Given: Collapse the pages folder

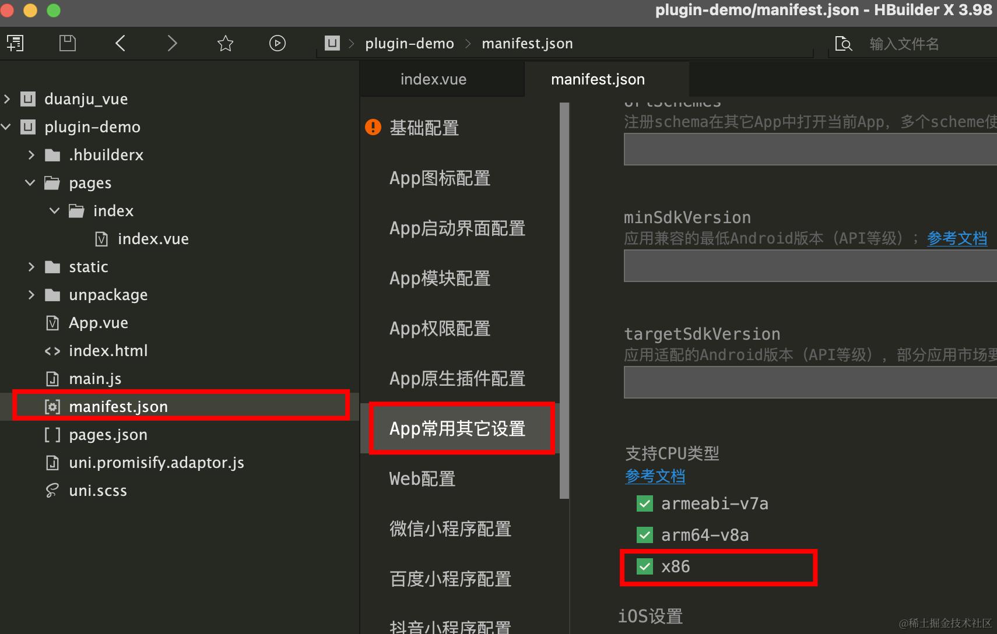Looking at the screenshot, I should click(x=30, y=183).
